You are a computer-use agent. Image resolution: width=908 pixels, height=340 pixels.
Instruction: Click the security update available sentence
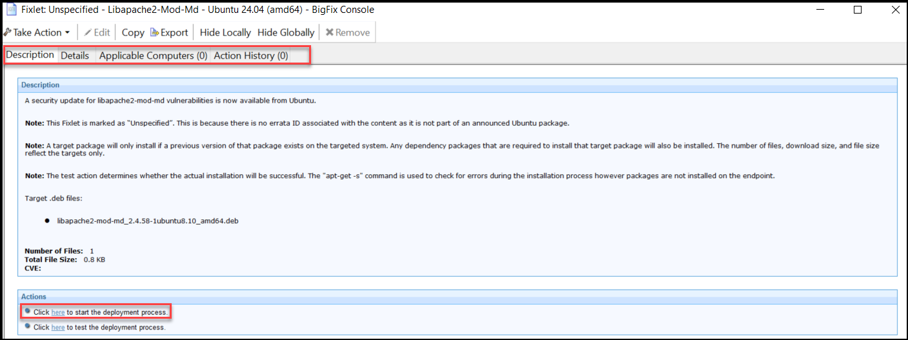point(170,101)
